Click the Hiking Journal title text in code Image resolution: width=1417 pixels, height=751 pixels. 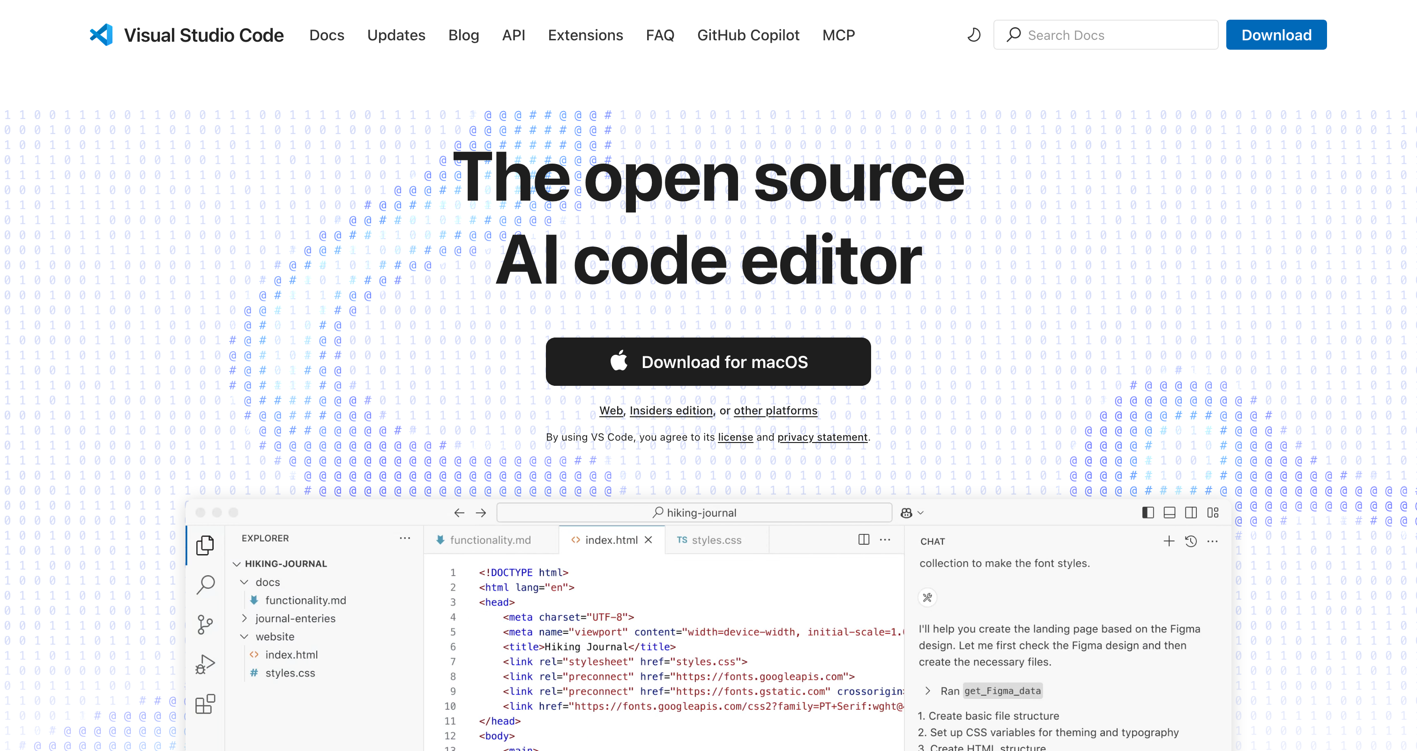pos(586,646)
